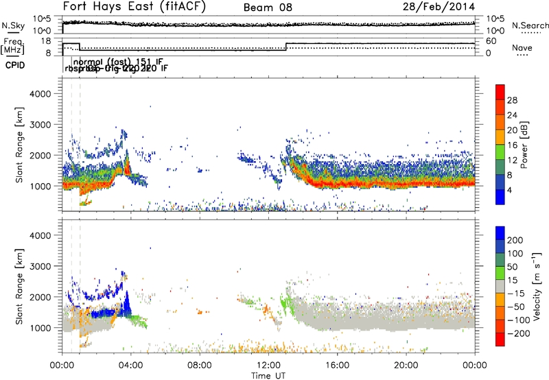This screenshot has width=549, height=380.
Task: Click the 'Time UT' x-axis label
Action: tap(268, 376)
